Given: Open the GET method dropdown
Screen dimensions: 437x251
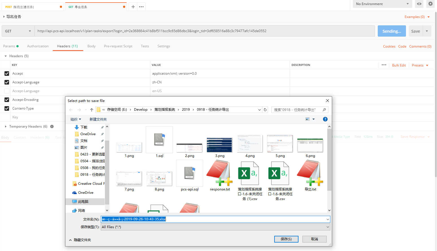Looking at the screenshot, I should (x=18, y=31).
